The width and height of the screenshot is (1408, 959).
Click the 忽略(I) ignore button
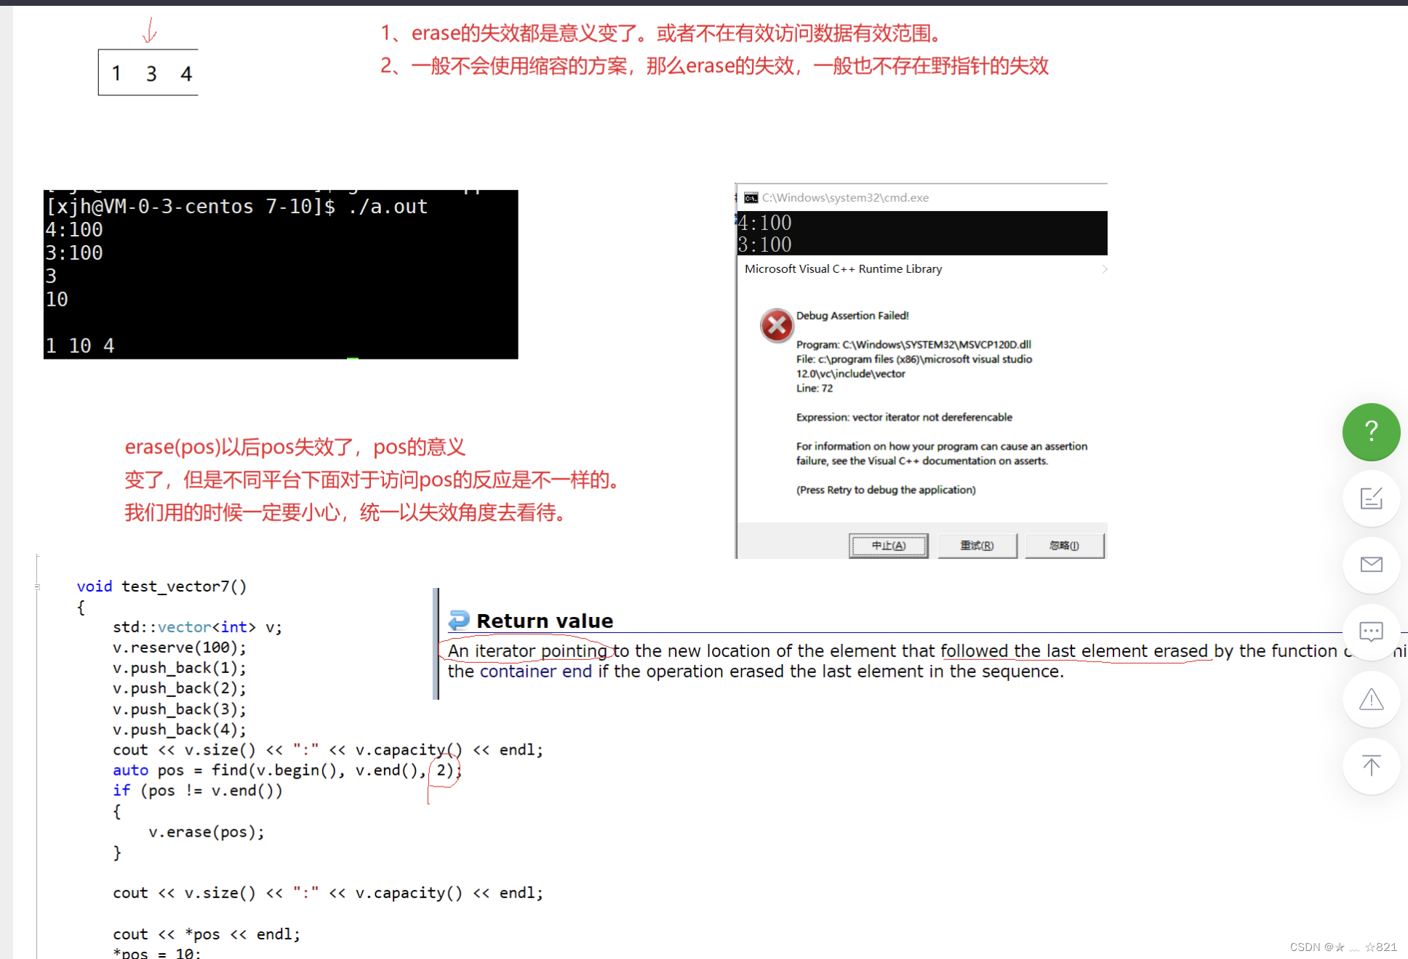point(1064,545)
